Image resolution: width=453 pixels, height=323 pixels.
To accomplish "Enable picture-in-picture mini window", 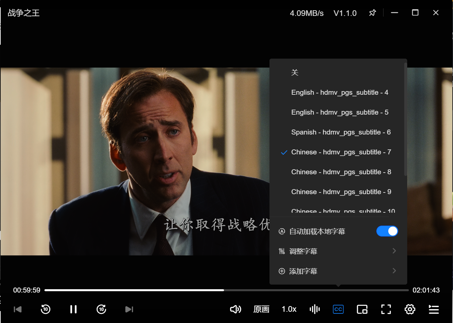I will tap(362, 309).
